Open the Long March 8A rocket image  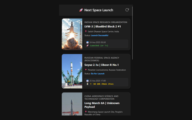(x=72, y=104)
